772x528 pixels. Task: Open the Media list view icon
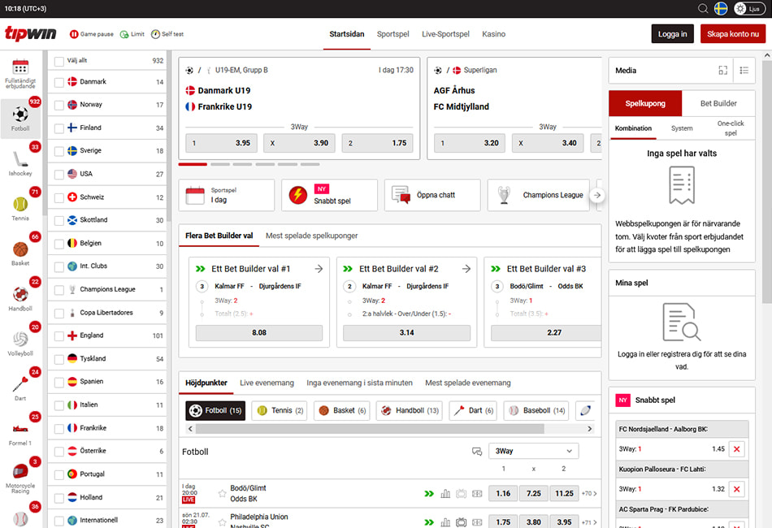coord(744,71)
